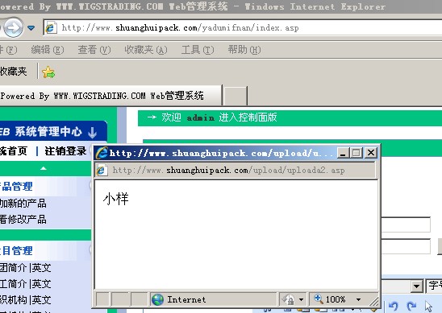Click the upper form text field behind popup
Screen dimensions: 442x313
406,224
